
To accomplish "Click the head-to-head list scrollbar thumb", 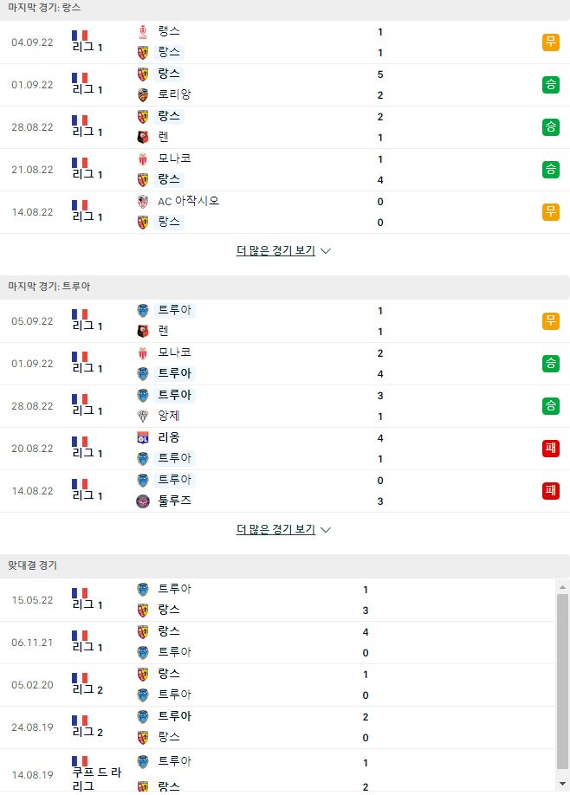I will pyautogui.click(x=562, y=682).
